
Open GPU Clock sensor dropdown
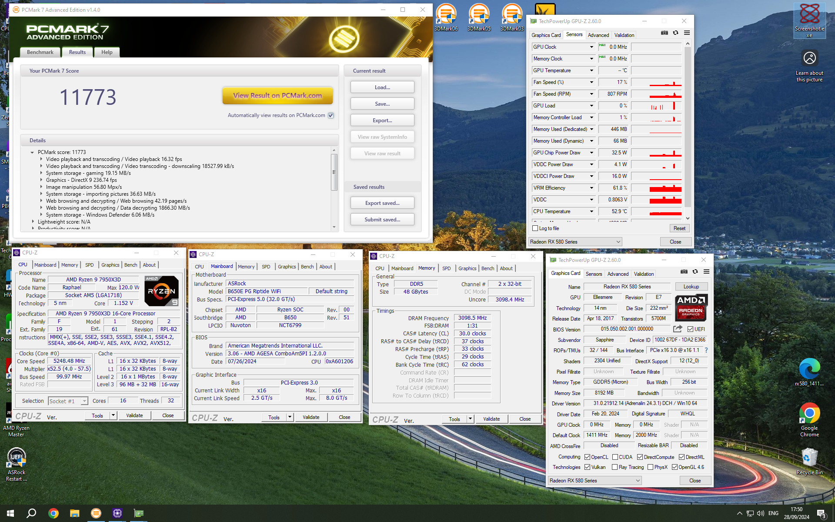click(591, 47)
